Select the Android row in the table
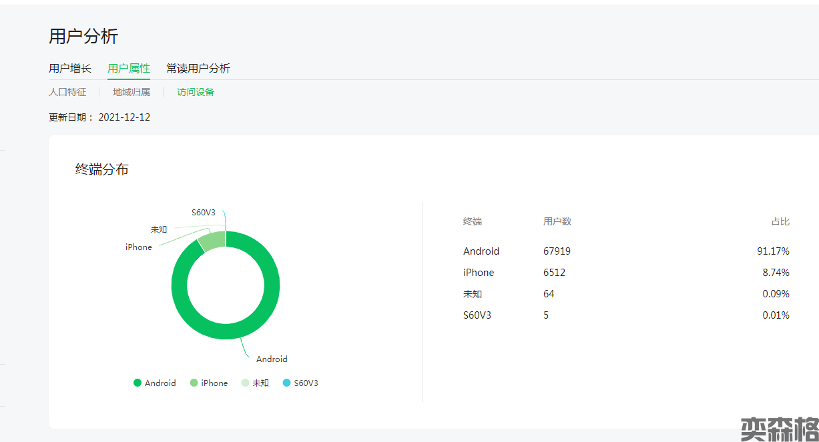 pyautogui.click(x=481, y=251)
